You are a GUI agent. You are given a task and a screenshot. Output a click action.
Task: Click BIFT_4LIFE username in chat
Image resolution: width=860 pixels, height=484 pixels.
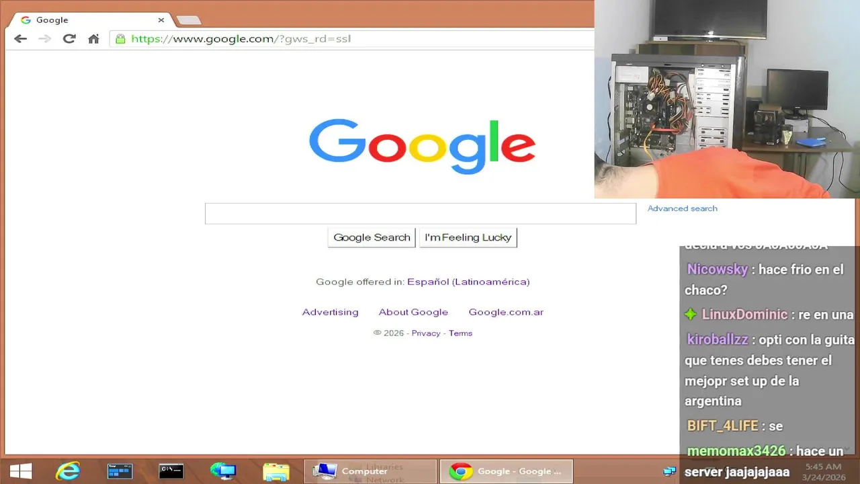(722, 426)
